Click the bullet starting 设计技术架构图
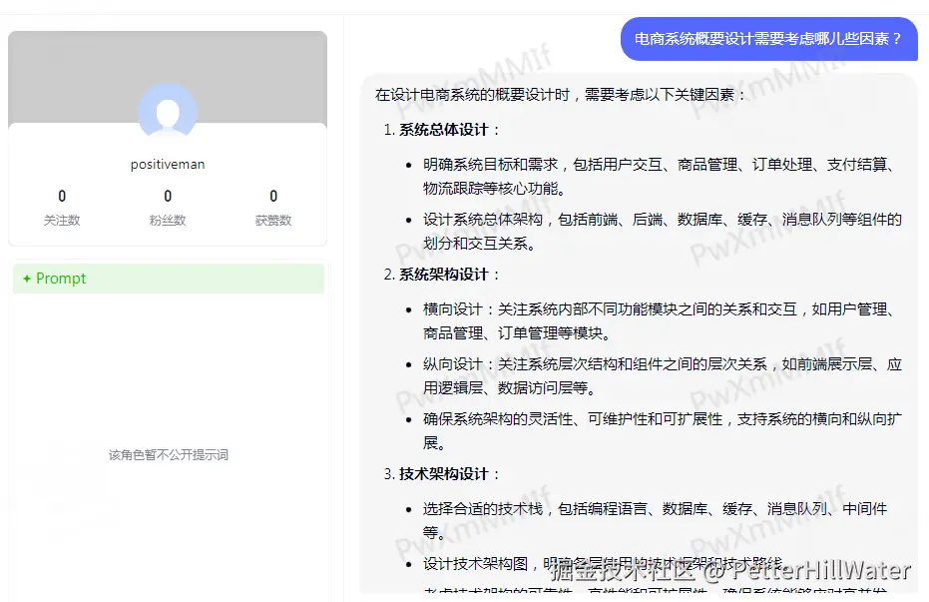The width and height of the screenshot is (929, 602). tap(605, 564)
